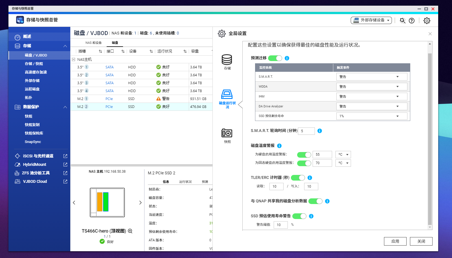This screenshot has height=258, width=452.
Task: Click info icon for QNAP data sharing
Action: click(x=327, y=201)
